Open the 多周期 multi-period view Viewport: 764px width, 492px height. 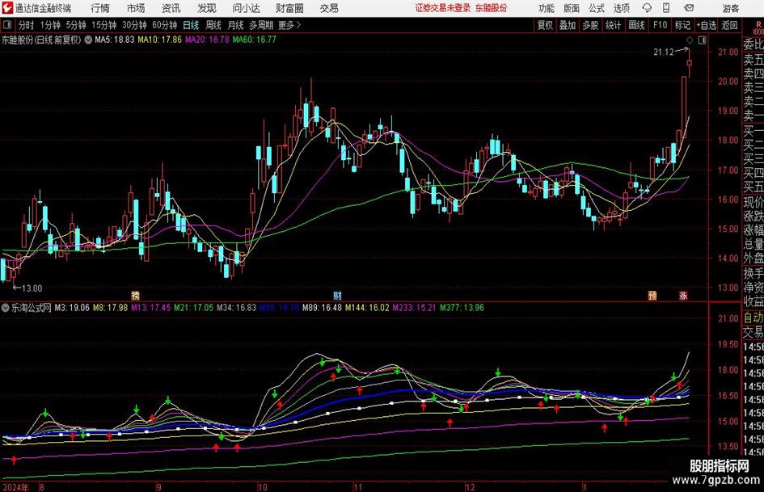pyautogui.click(x=261, y=25)
